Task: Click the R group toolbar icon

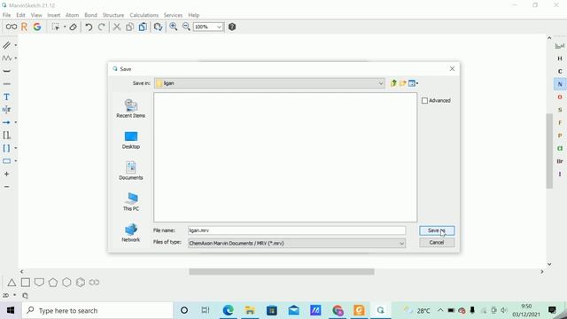Action: click(x=24, y=27)
